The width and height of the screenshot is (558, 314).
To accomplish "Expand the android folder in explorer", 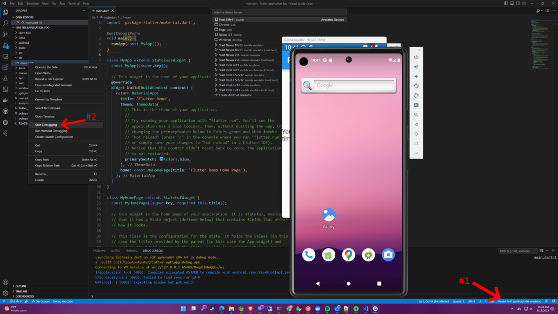I will pos(23,43).
